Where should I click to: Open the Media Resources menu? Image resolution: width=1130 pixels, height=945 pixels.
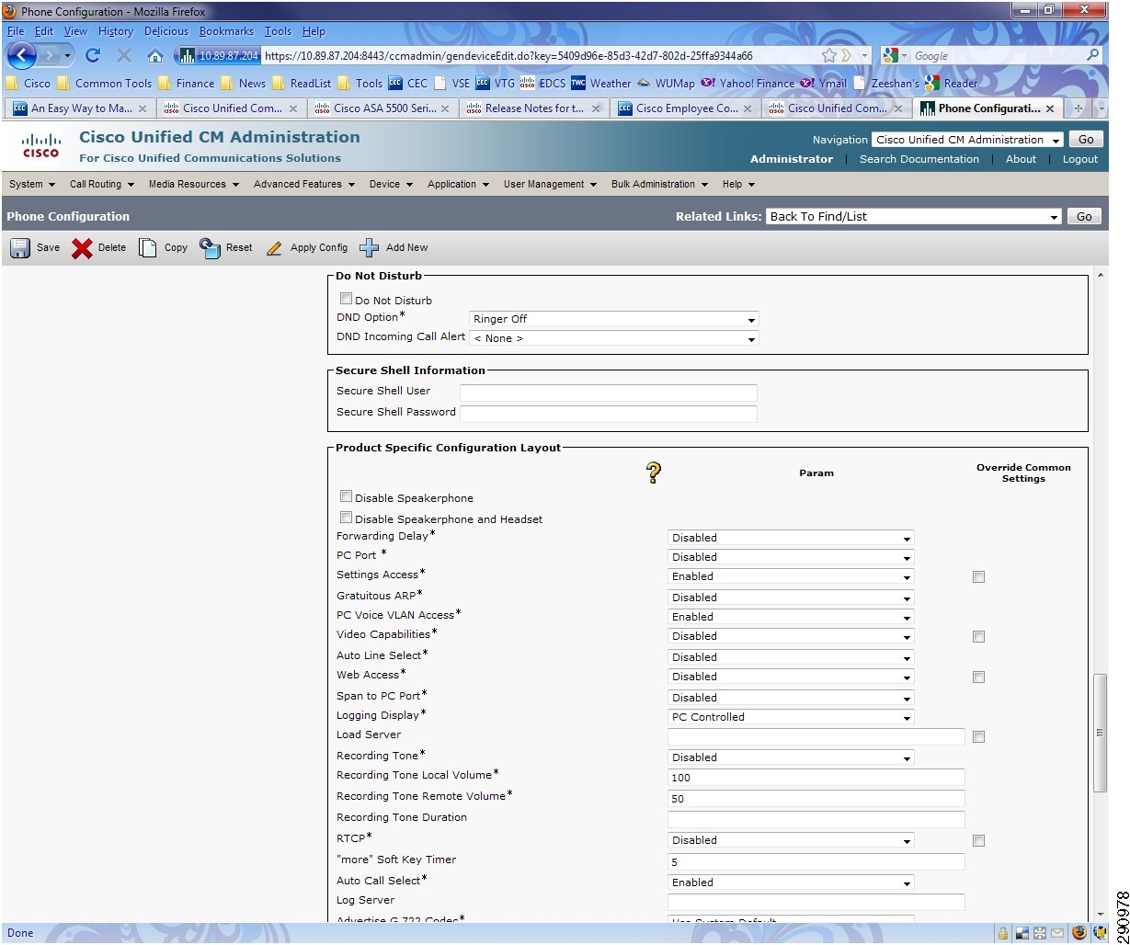tap(194, 184)
